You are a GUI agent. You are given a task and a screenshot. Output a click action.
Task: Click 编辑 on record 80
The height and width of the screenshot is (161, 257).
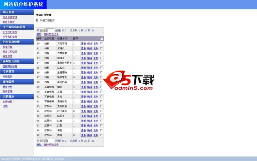click(x=90, y=44)
